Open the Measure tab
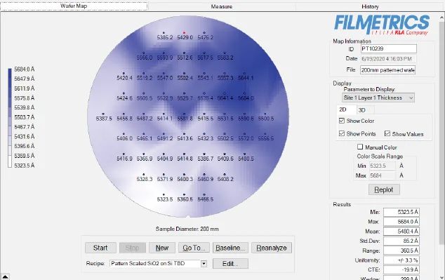 [222, 6]
